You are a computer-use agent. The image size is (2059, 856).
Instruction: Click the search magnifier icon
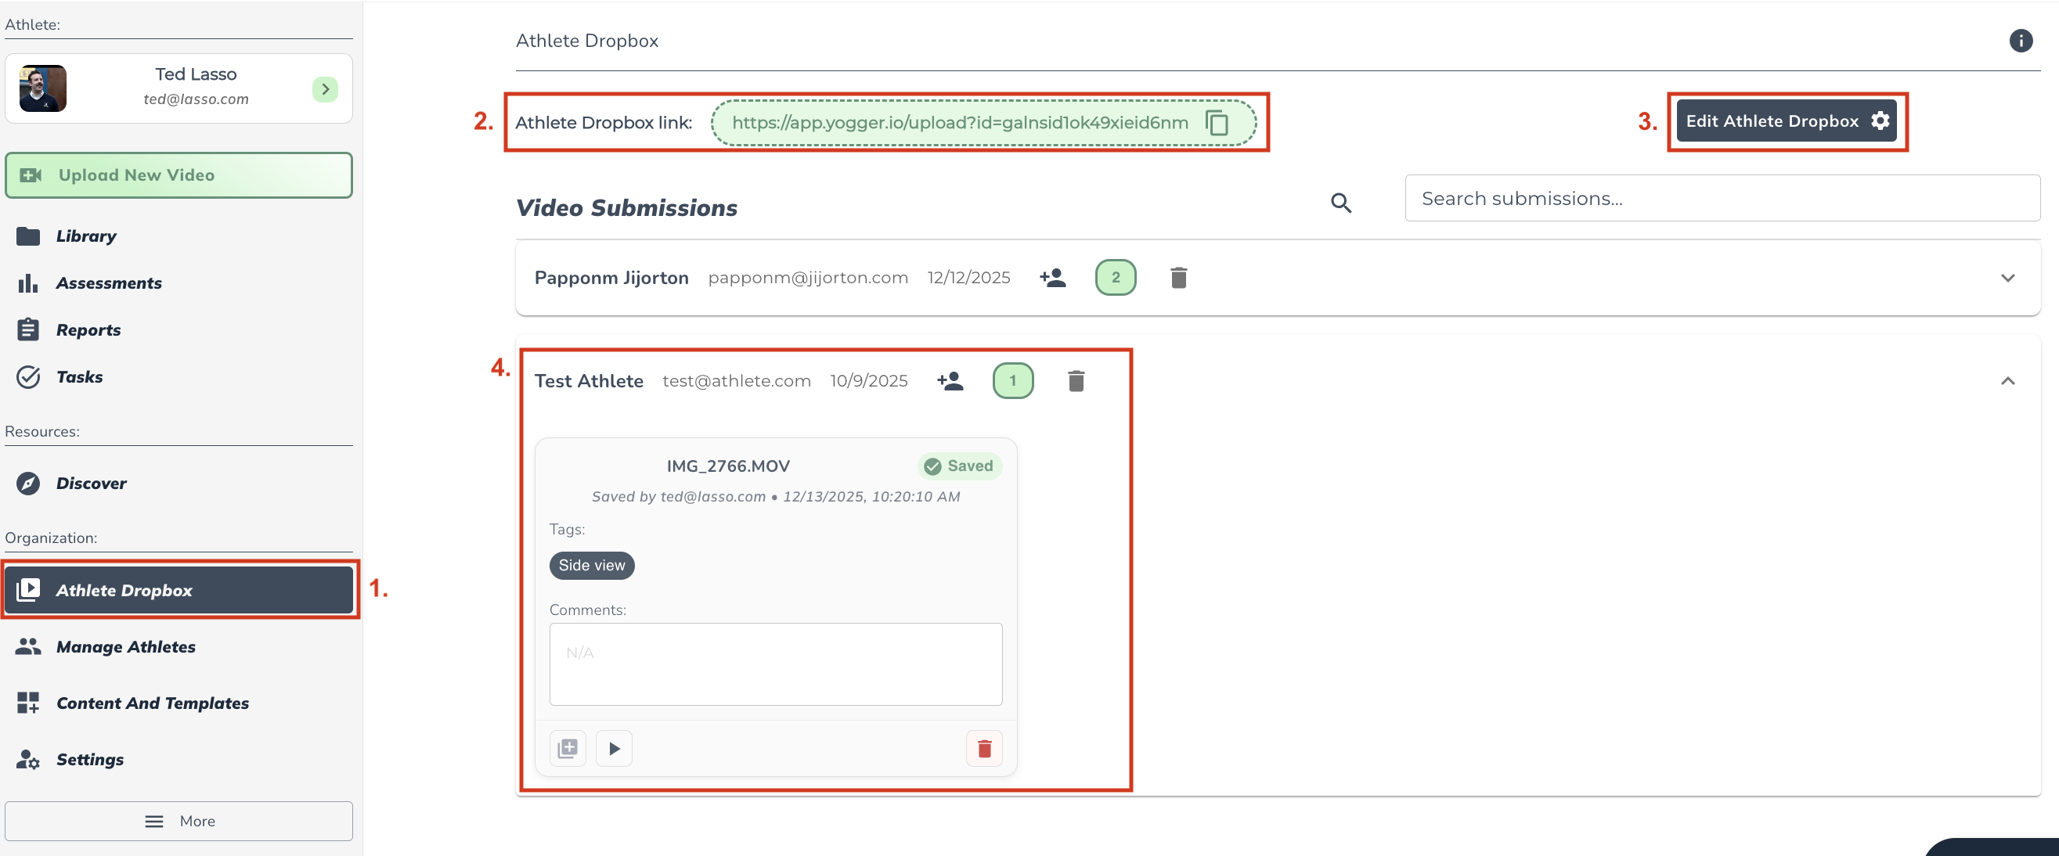tap(1340, 203)
